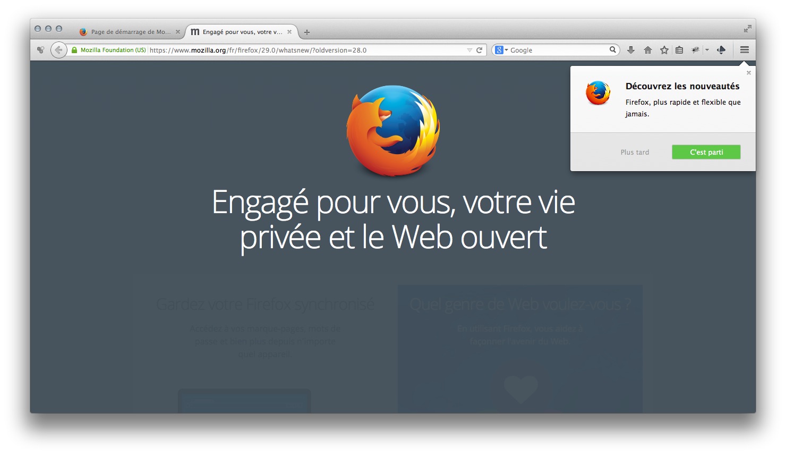Bookmark this page with the star
Viewport: 786px width, 455px height.
[664, 50]
